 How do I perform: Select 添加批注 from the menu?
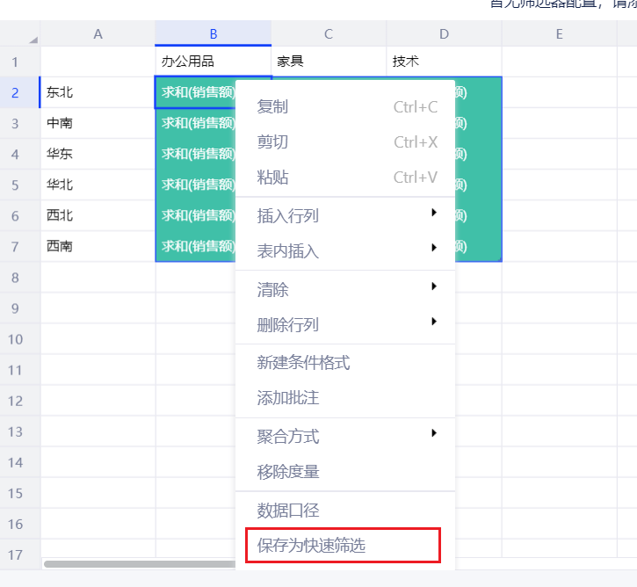287,398
